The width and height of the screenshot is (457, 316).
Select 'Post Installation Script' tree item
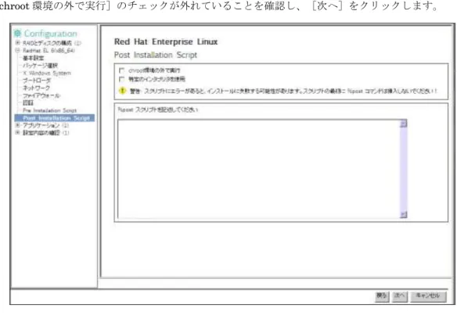(55, 118)
